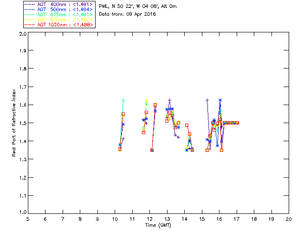Click the red square marker near 14.1 GMT
This screenshot has height=237, width=297.
187,125
